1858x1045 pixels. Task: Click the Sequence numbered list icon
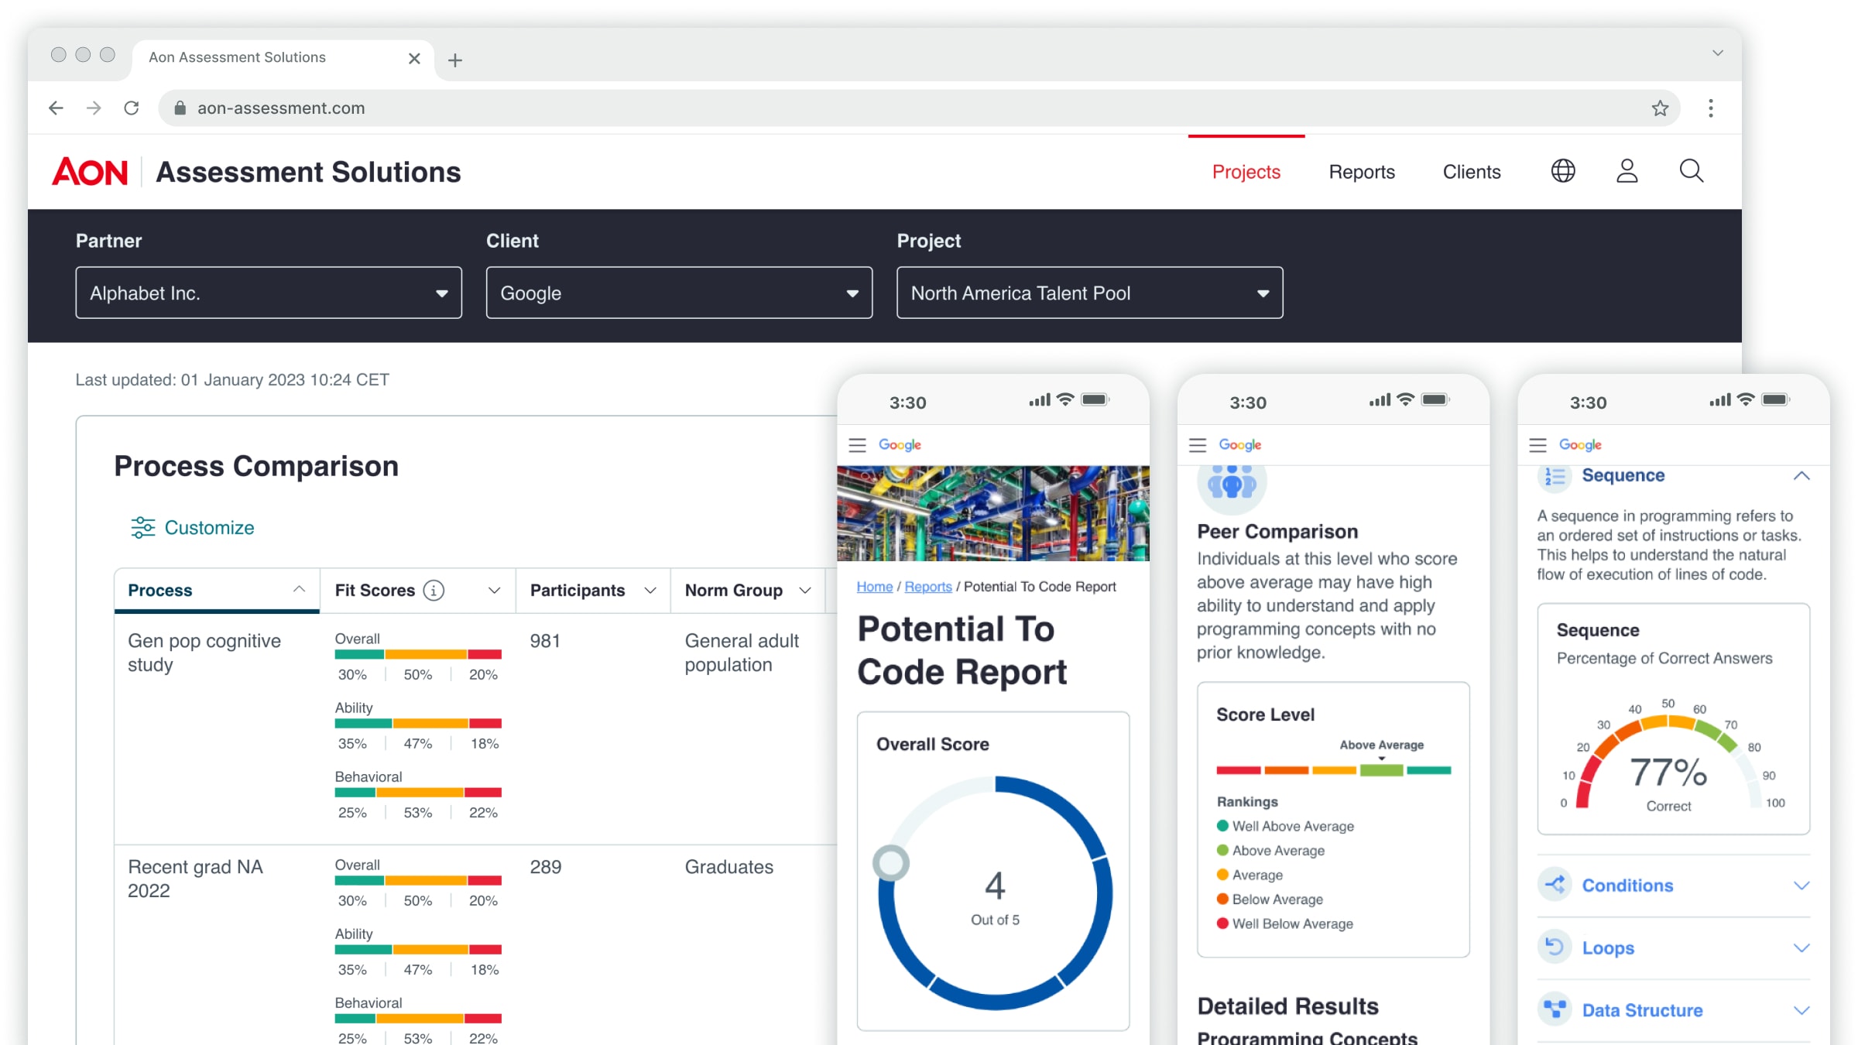(1555, 476)
